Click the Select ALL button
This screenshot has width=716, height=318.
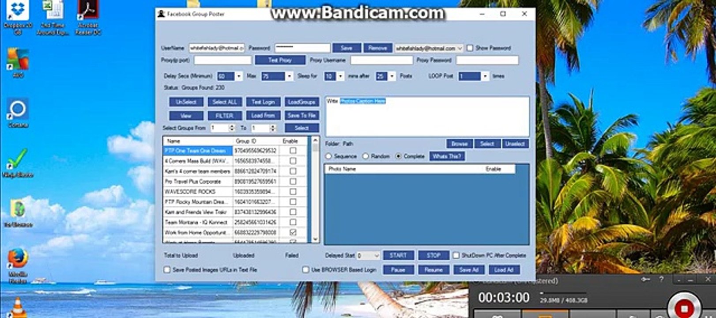225,102
